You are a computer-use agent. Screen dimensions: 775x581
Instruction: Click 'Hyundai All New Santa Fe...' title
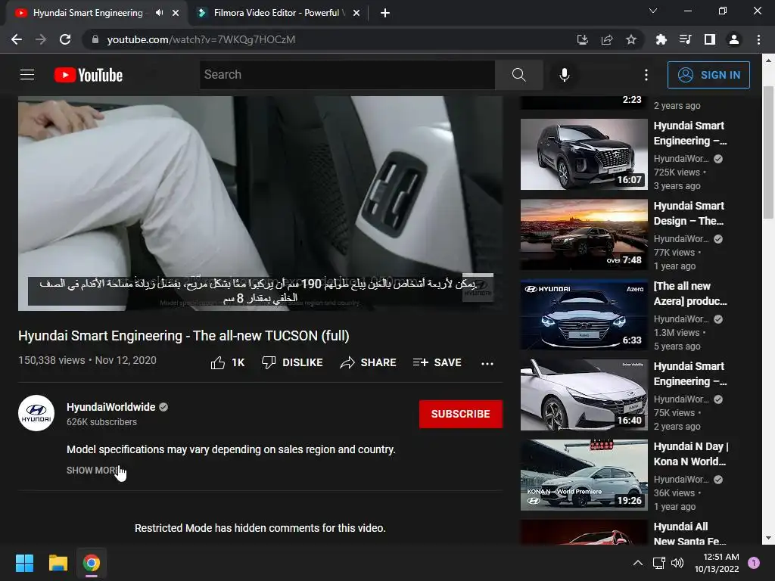click(x=689, y=533)
